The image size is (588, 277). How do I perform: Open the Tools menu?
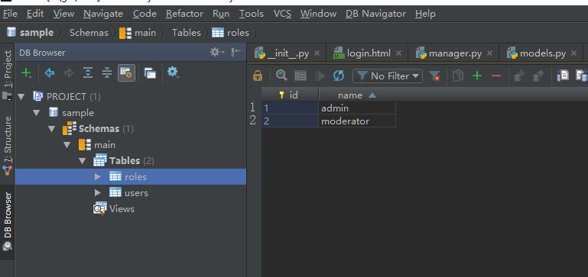tap(252, 14)
